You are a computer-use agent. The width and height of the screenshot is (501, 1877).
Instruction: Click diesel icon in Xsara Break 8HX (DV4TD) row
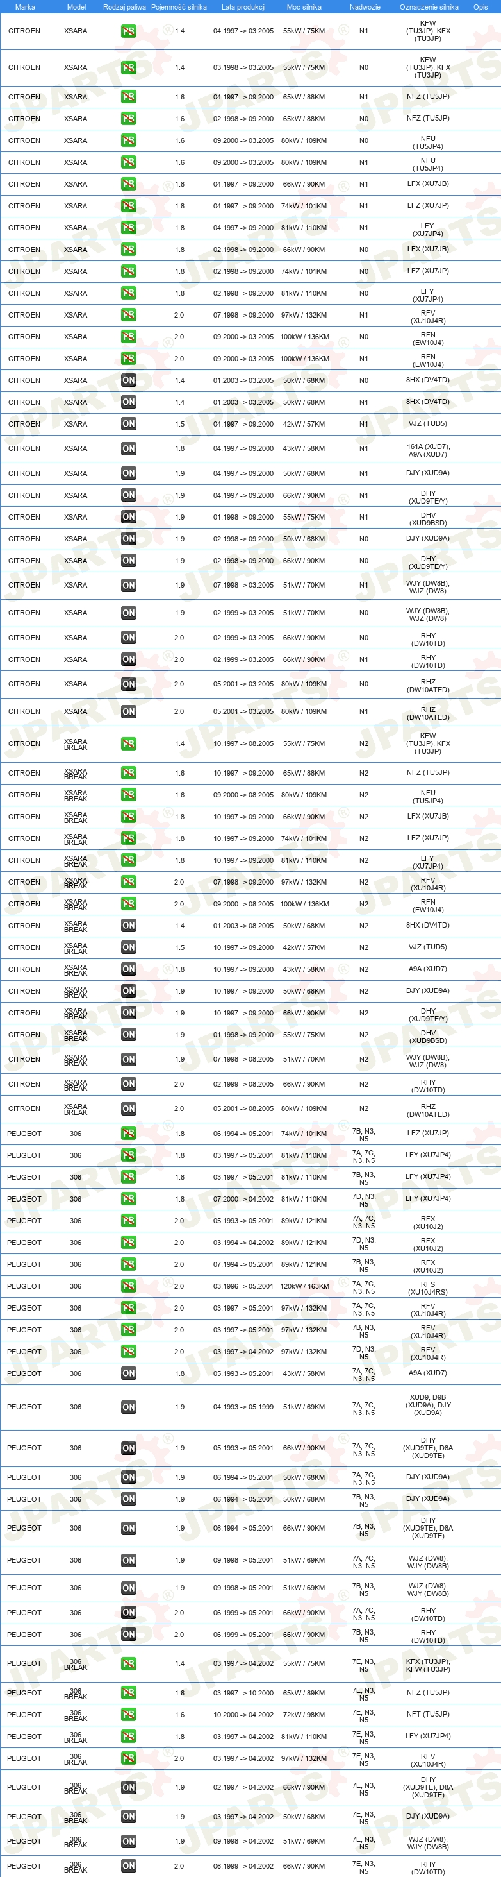[x=128, y=926]
